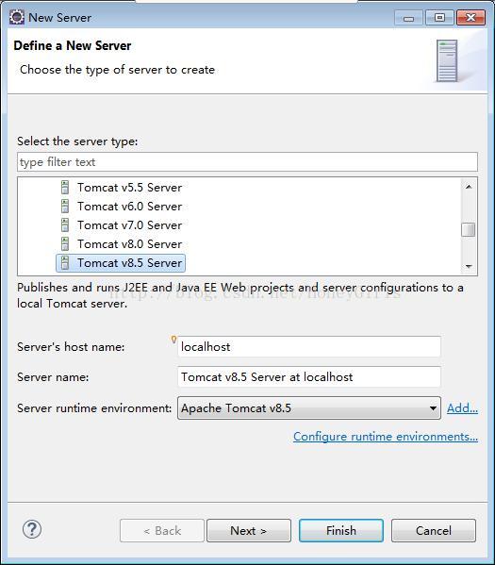The image size is (495, 565).
Task: Open Server runtime environment dropdown
Action: [x=309, y=407]
